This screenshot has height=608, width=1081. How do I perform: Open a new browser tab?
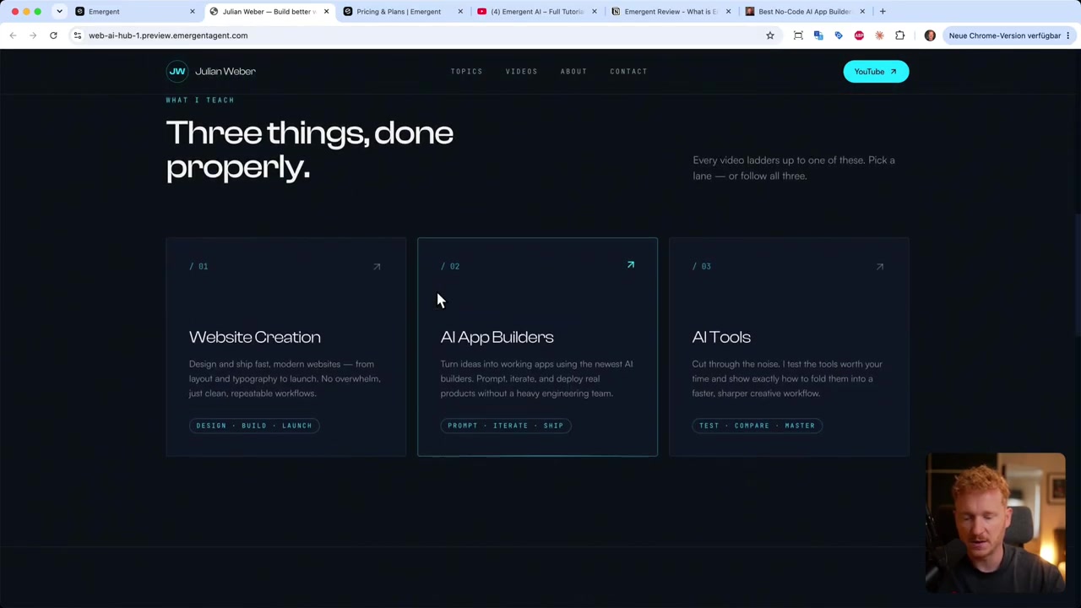883,12
